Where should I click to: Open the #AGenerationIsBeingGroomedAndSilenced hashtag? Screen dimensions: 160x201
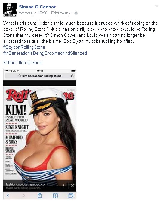45,53
